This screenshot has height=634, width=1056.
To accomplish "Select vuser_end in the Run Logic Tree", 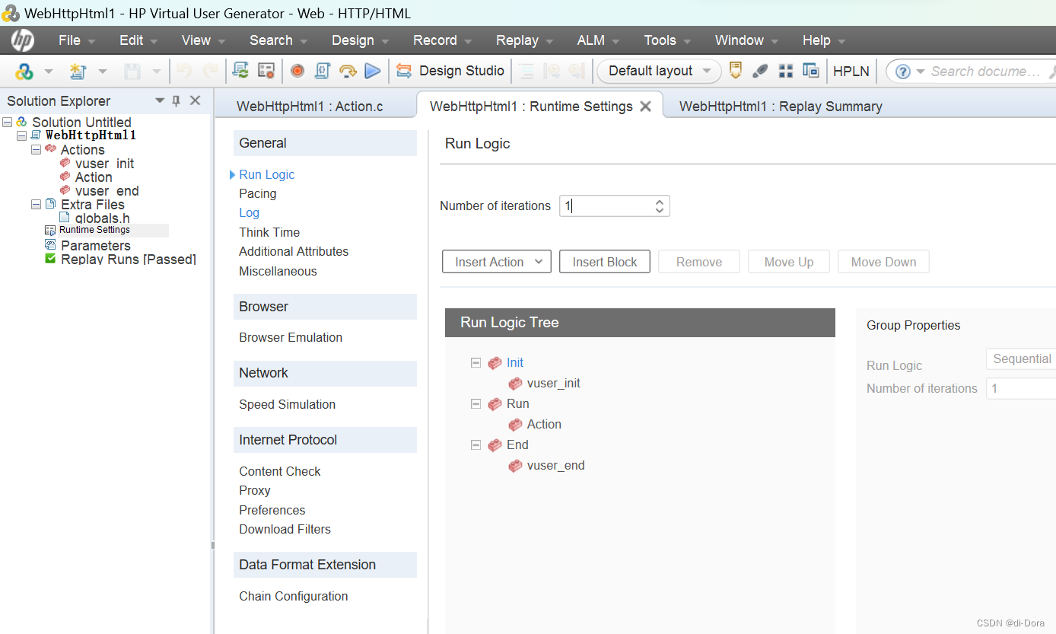I will [x=555, y=466].
